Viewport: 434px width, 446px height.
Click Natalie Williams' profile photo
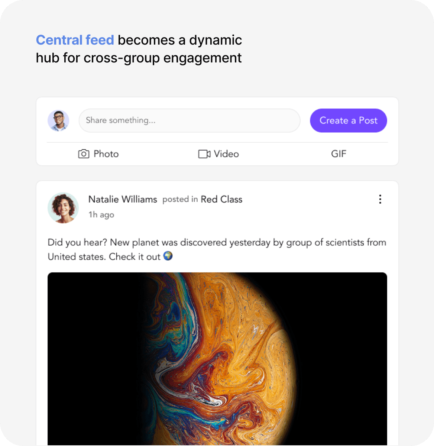click(63, 207)
